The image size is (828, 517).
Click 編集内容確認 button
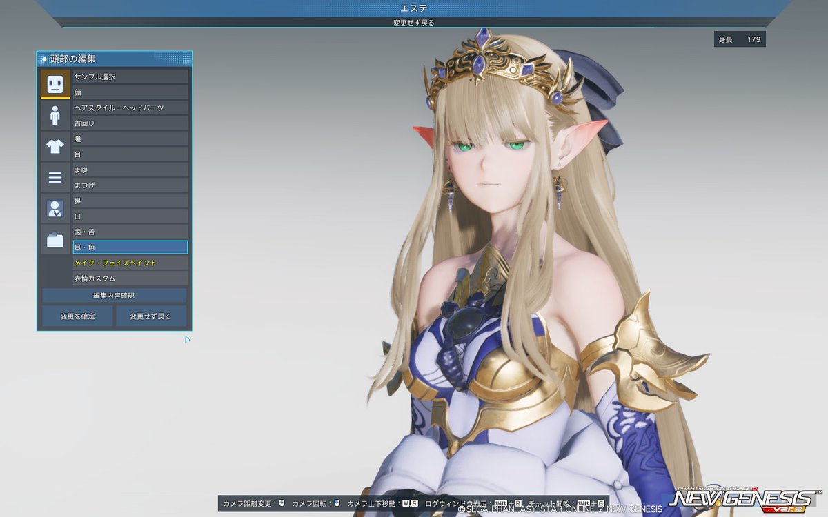tap(115, 295)
